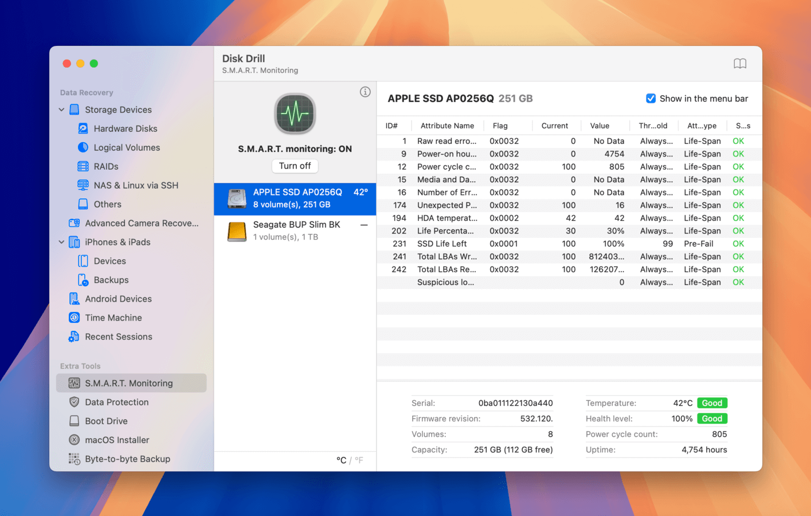Select Seagate BUP Slim BK disk entry
The image size is (811, 516).
295,231
